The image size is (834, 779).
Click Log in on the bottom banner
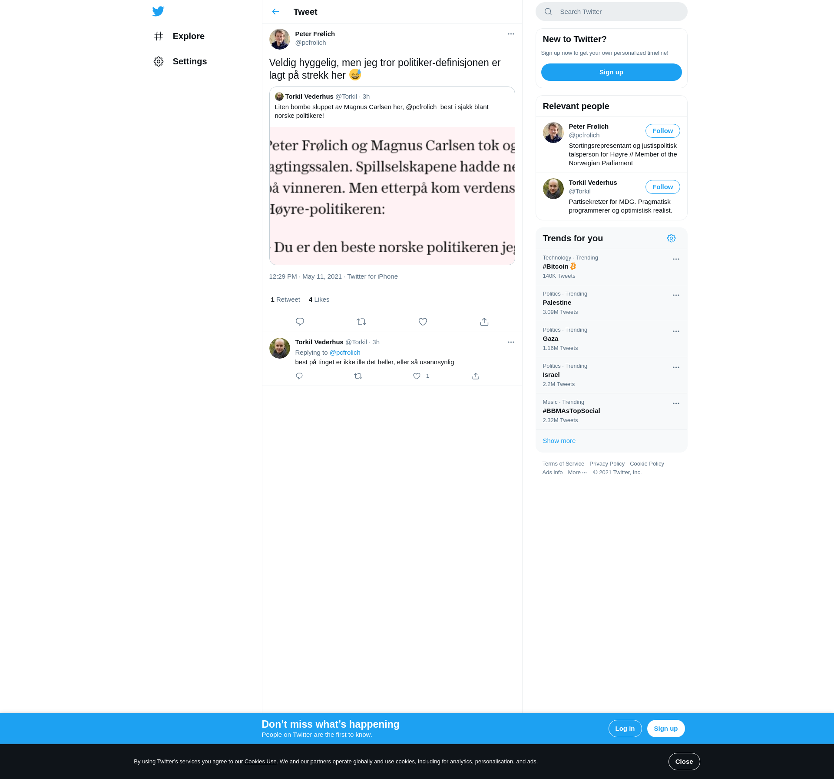click(625, 729)
